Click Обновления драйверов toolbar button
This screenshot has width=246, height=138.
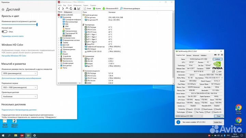(130, 9)
